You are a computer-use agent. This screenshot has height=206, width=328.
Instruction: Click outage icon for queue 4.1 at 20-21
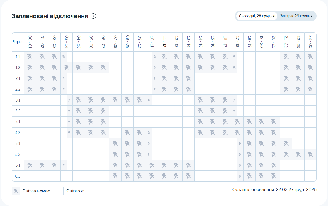coord(274,122)
